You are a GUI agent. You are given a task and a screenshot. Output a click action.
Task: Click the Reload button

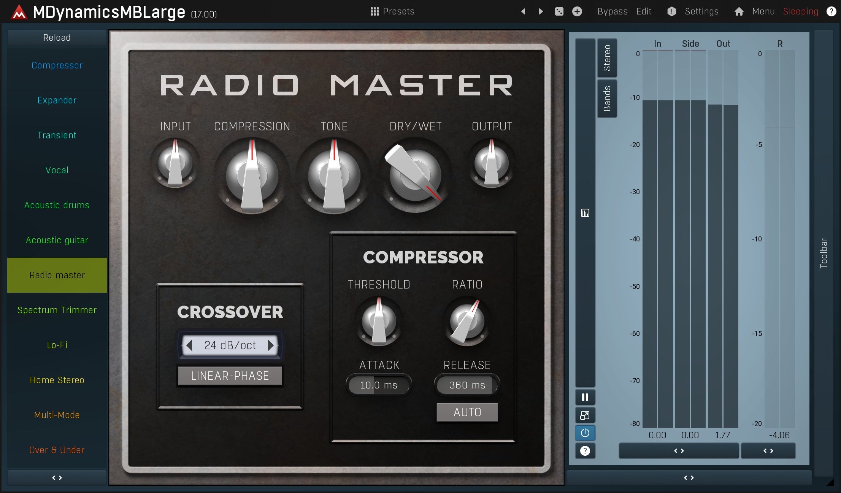coord(57,38)
